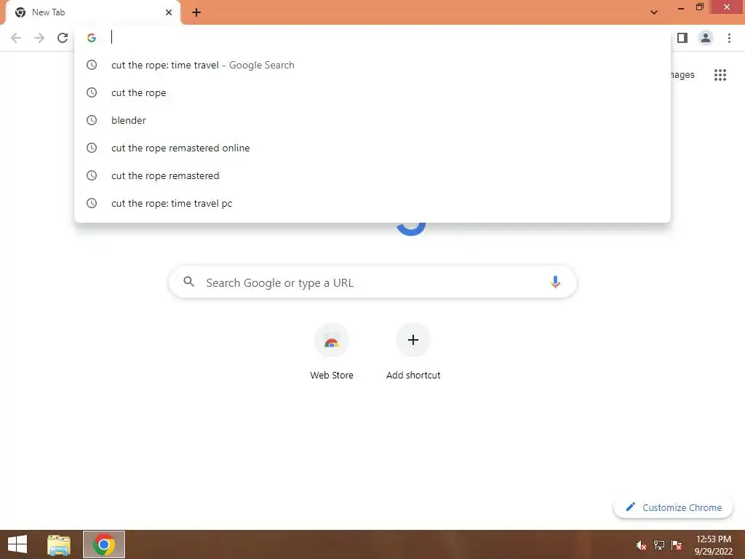The width and height of the screenshot is (745, 559).
Task: Open the Windows Start button
Action: [17, 544]
